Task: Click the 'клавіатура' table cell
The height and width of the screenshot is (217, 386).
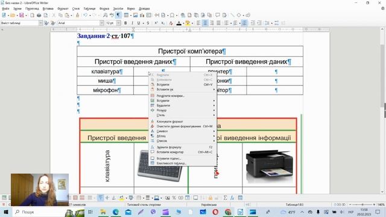Action: [x=105, y=72]
